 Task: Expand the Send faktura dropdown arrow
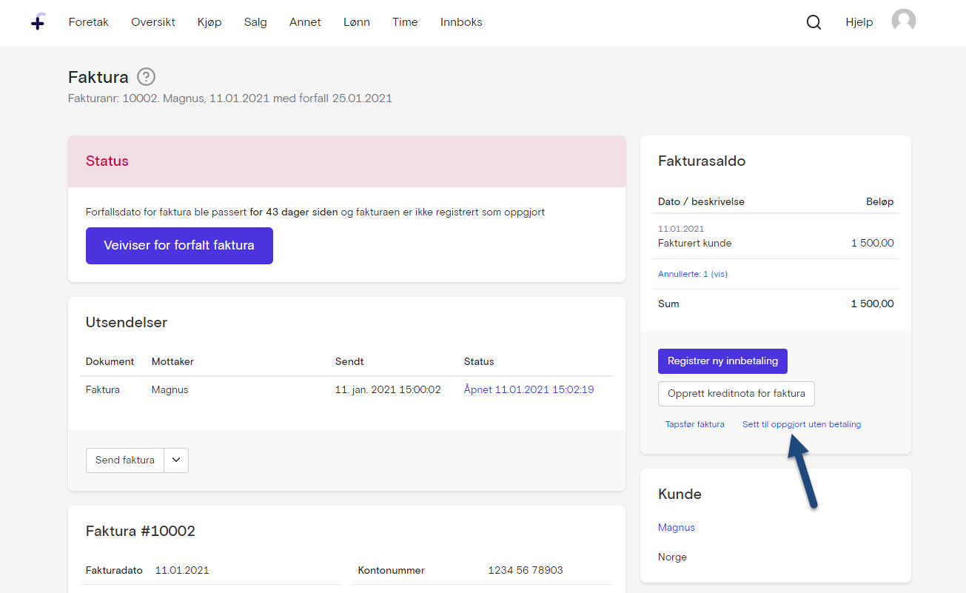(x=176, y=460)
